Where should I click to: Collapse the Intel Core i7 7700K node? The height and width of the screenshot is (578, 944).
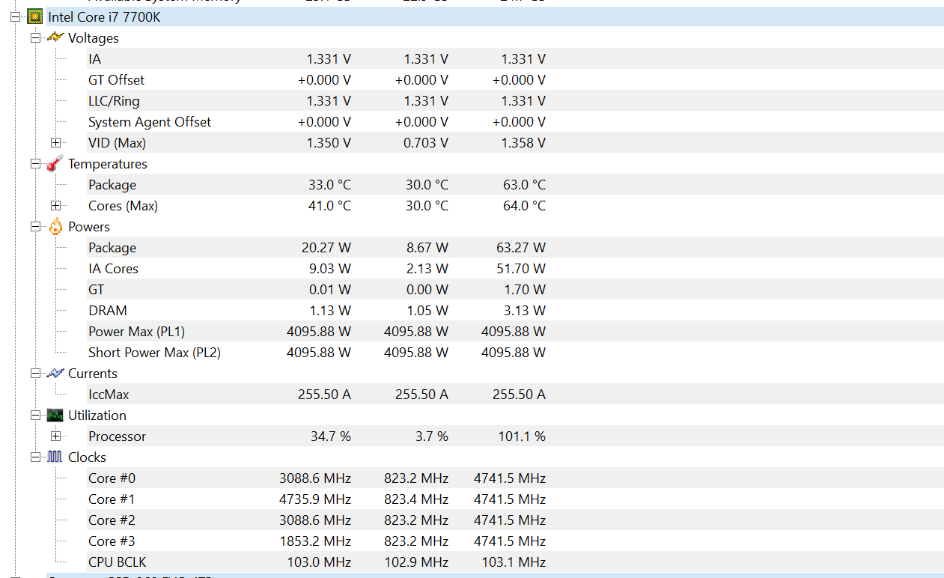(x=15, y=16)
